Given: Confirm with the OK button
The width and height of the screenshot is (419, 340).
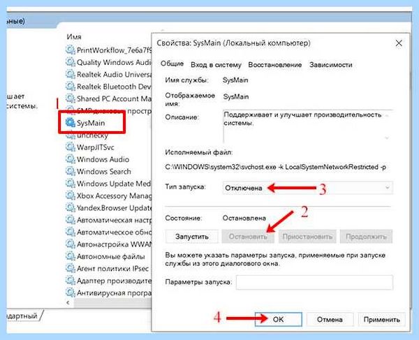Looking at the screenshot, I should pyautogui.click(x=278, y=319).
